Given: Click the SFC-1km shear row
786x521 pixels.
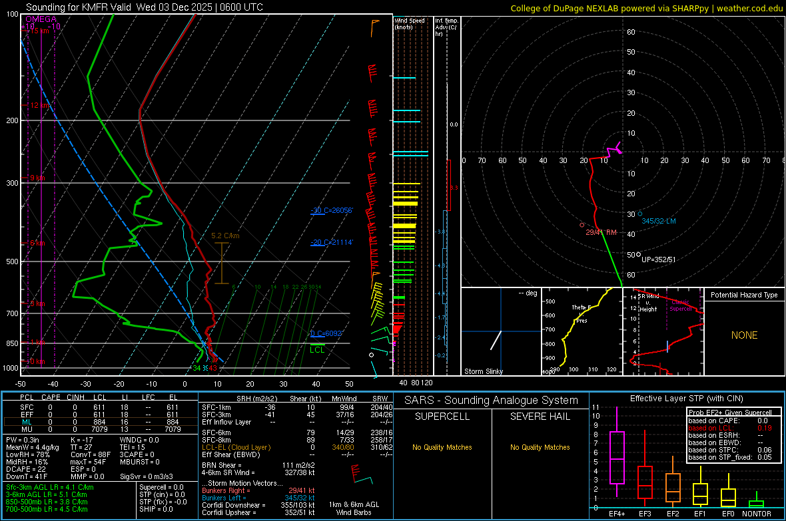Looking at the screenshot, I should click(x=297, y=407).
